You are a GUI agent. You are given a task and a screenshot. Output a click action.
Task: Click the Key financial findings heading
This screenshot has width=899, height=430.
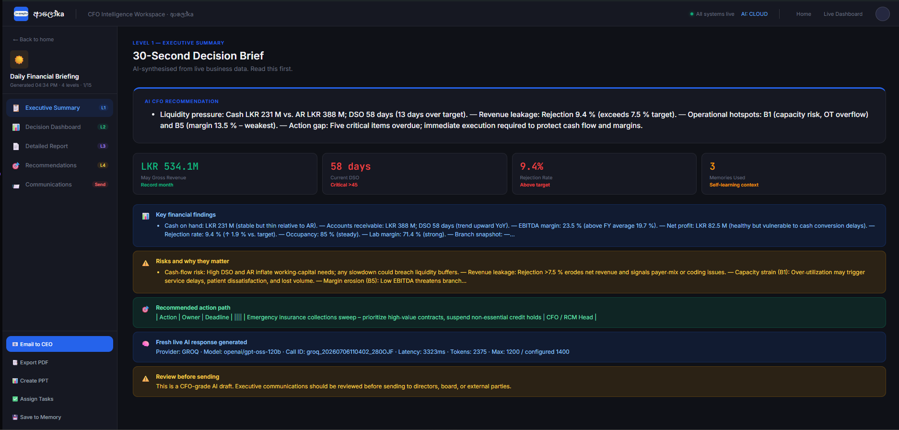(x=186, y=215)
